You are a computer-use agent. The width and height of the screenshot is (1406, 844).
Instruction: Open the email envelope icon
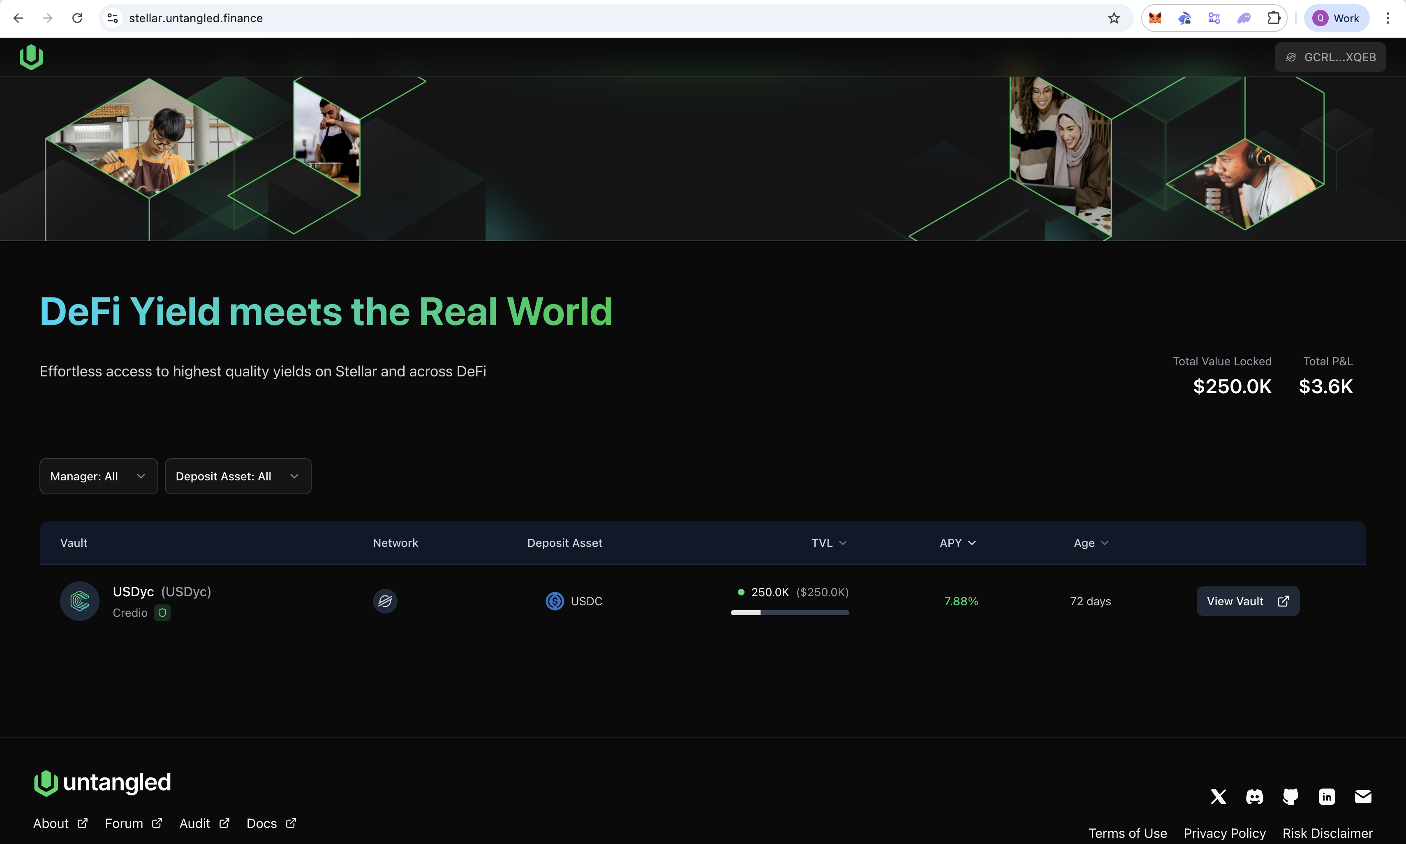[x=1363, y=796]
